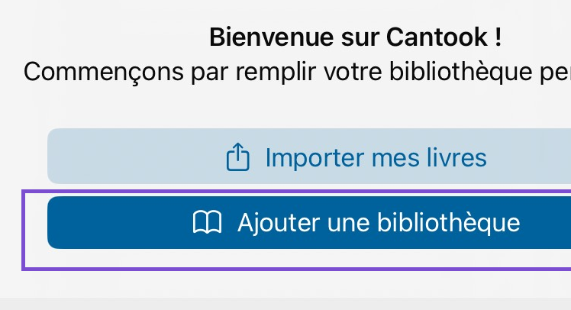Viewport: 571px width, 310px height.
Task: Click the Bienvenue sur Cantook heading
Action: [355, 37]
